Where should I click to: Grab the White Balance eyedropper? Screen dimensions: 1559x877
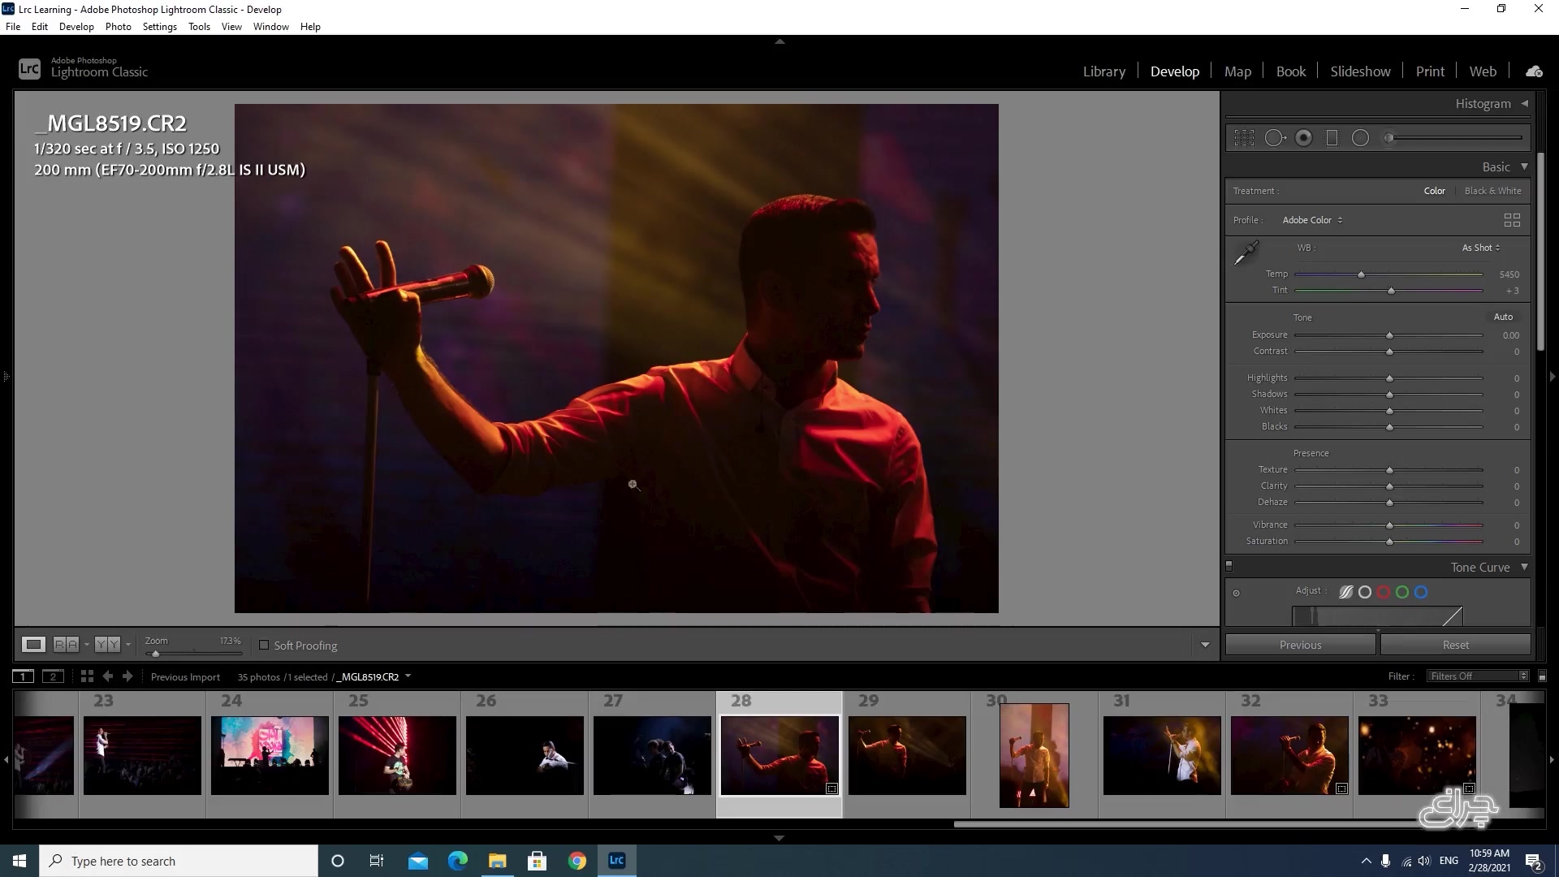(1246, 253)
